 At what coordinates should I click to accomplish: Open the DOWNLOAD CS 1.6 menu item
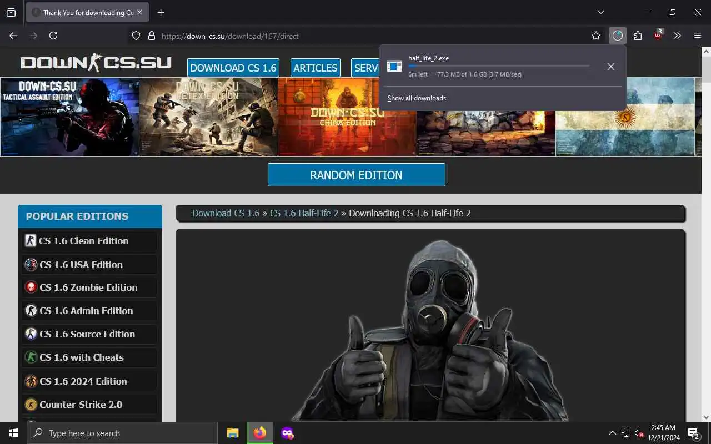click(x=233, y=68)
